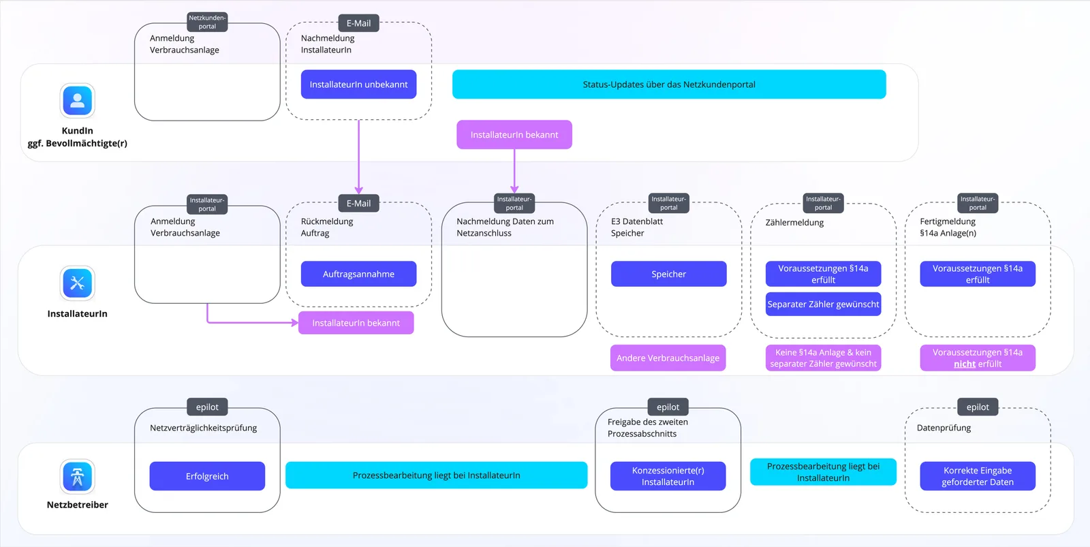The width and height of the screenshot is (1090, 547).
Task: Click Anmeldung Verbrauchsanlage text in InstallateurIn lane
Action: tap(185, 227)
